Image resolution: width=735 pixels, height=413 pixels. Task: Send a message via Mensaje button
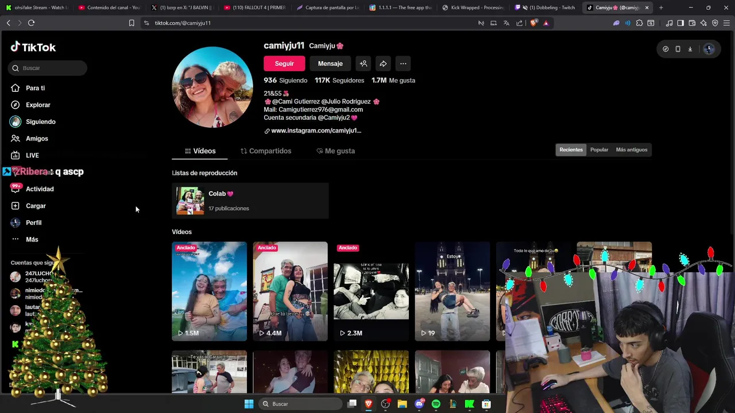coord(330,64)
